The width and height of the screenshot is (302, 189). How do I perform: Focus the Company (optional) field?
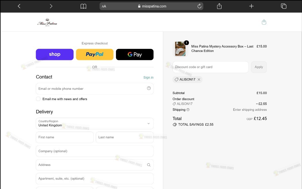click(95, 151)
